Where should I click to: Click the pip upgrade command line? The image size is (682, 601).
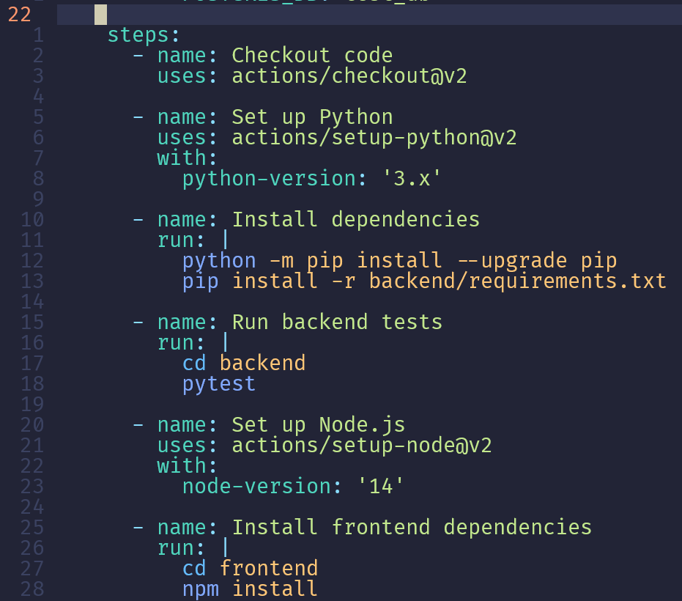coord(399,260)
